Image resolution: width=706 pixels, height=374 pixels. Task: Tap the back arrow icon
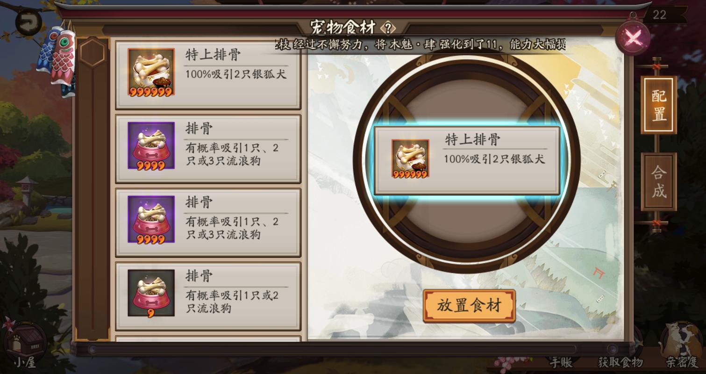tap(29, 22)
